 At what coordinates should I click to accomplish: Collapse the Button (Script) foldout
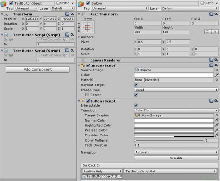[79, 101]
